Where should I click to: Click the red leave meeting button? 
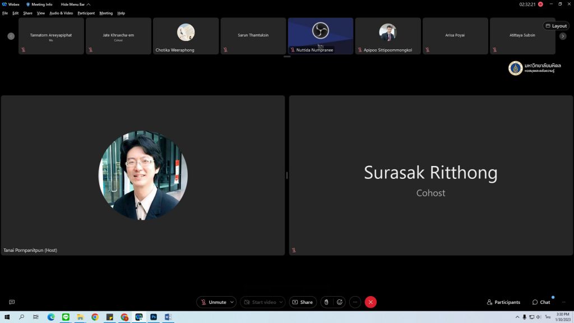coord(371,302)
